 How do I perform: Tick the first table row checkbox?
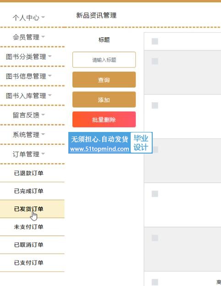[x=155, y=41]
